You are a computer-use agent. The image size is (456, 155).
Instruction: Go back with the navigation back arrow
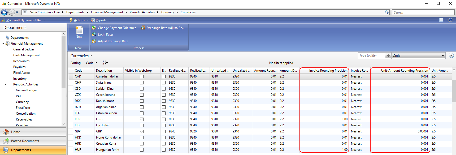(x=4, y=12)
